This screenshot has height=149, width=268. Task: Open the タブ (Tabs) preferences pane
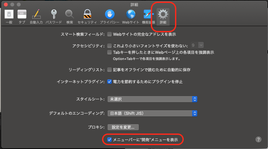(22, 16)
